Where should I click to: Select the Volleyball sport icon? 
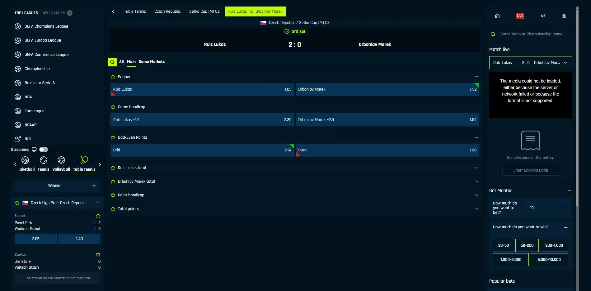point(61,164)
